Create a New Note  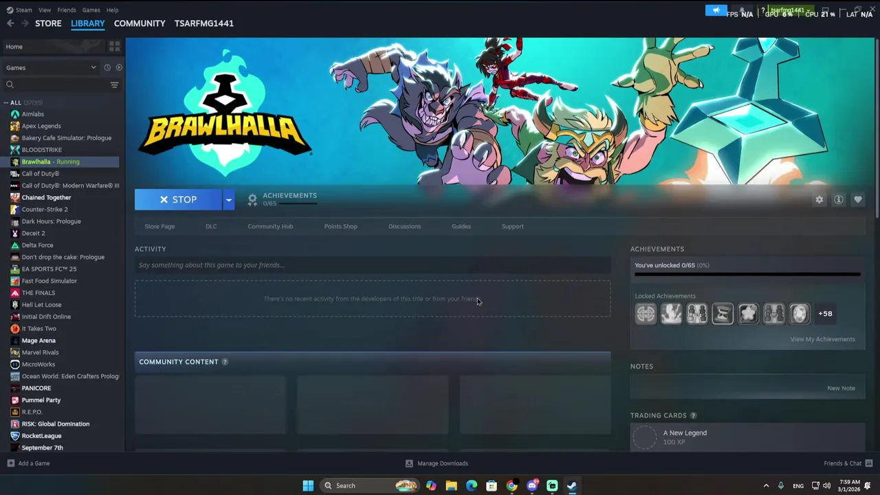pyautogui.click(x=841, y=388)
